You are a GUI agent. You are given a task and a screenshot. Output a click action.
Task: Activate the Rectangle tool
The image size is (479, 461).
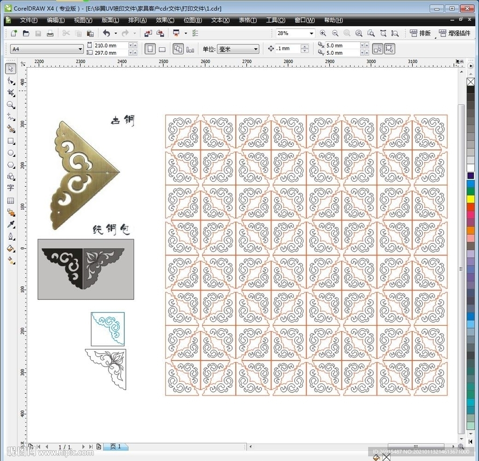(x=11, y=141)
